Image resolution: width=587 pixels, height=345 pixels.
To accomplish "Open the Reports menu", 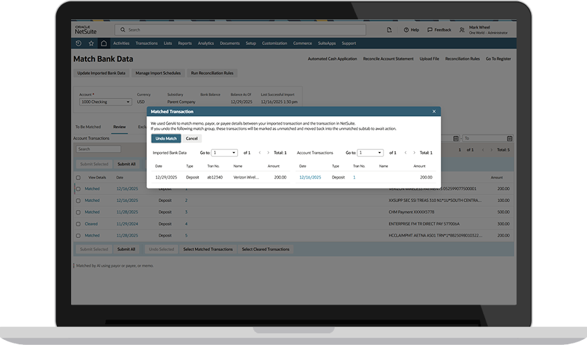I will coord(185,44).
